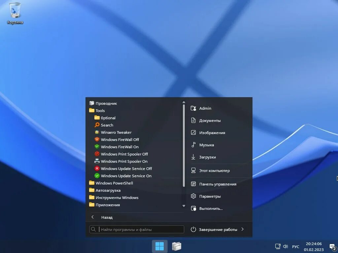Launch Search via its magnifier icon
The image size is (338, 253).
(97, 125)
